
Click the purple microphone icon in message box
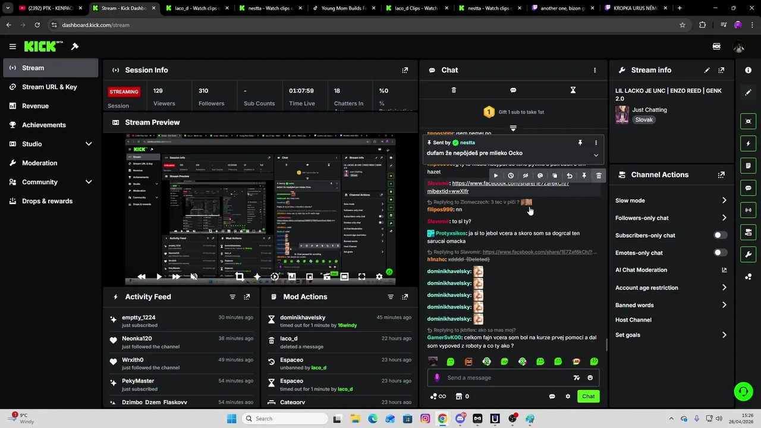(437, 377)
